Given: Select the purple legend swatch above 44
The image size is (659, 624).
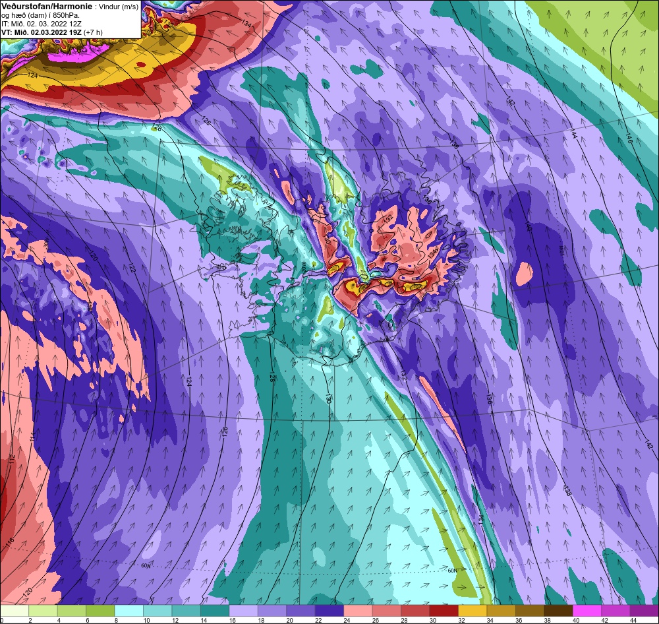Looking at the screenshot, I should pos(644,611).
